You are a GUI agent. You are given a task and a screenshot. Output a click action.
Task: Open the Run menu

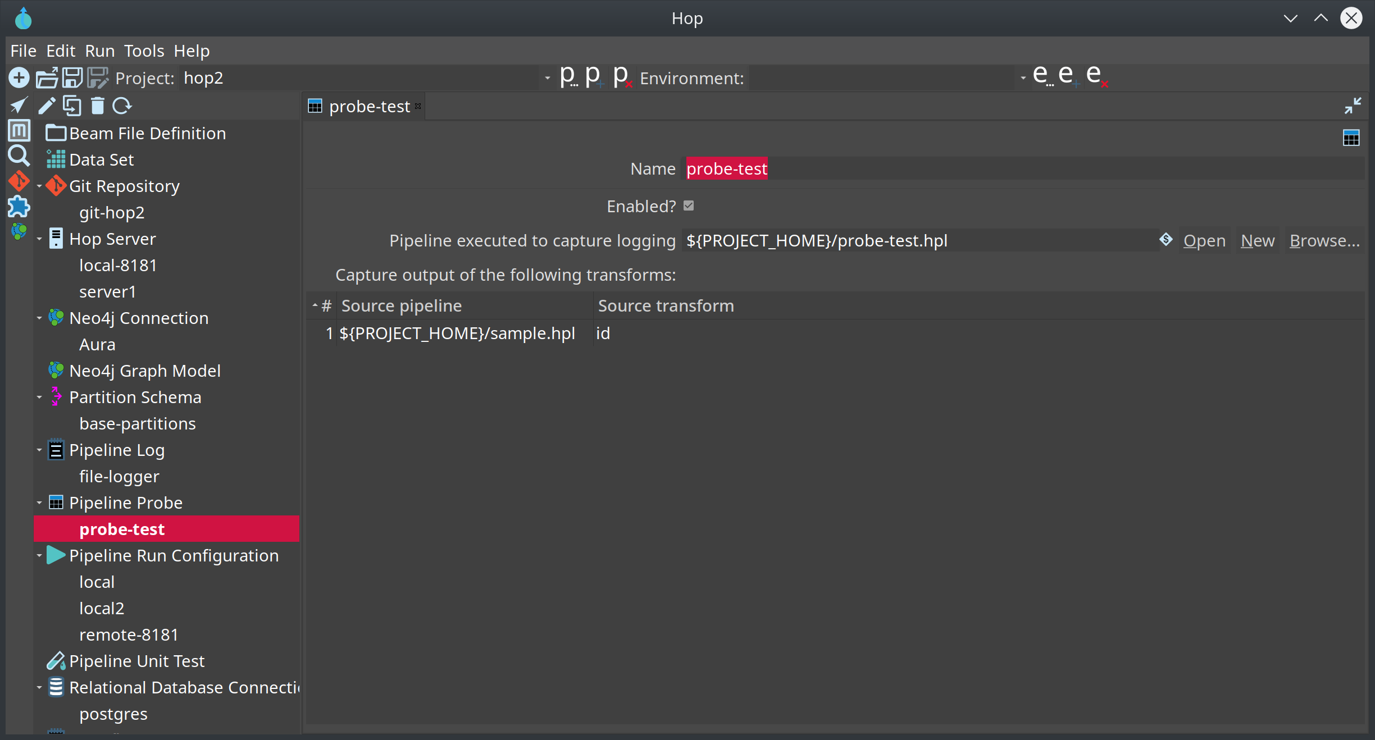coord(99,51)
